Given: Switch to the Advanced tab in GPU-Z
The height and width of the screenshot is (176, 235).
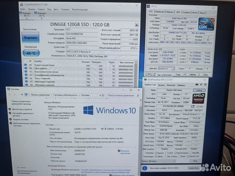Looking at the screenshot, I should [x=171, y=85].
